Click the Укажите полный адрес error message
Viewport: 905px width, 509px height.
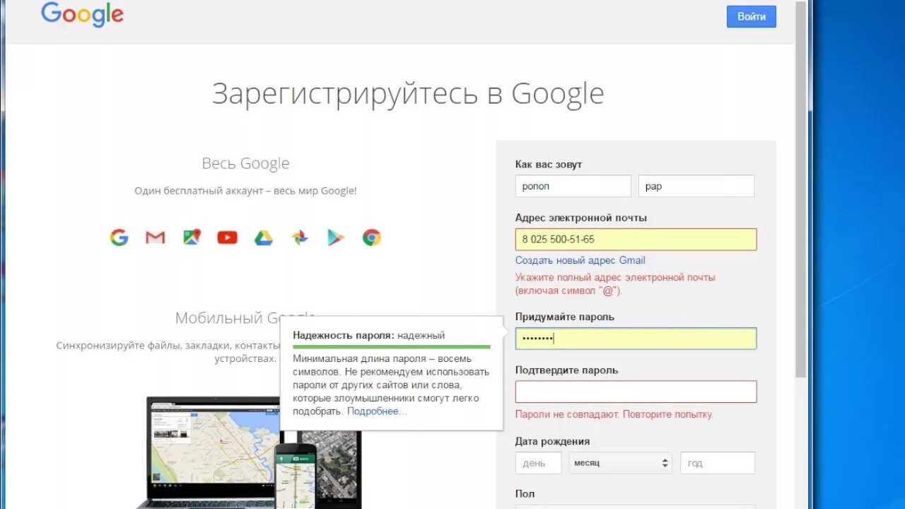[615, 284]
